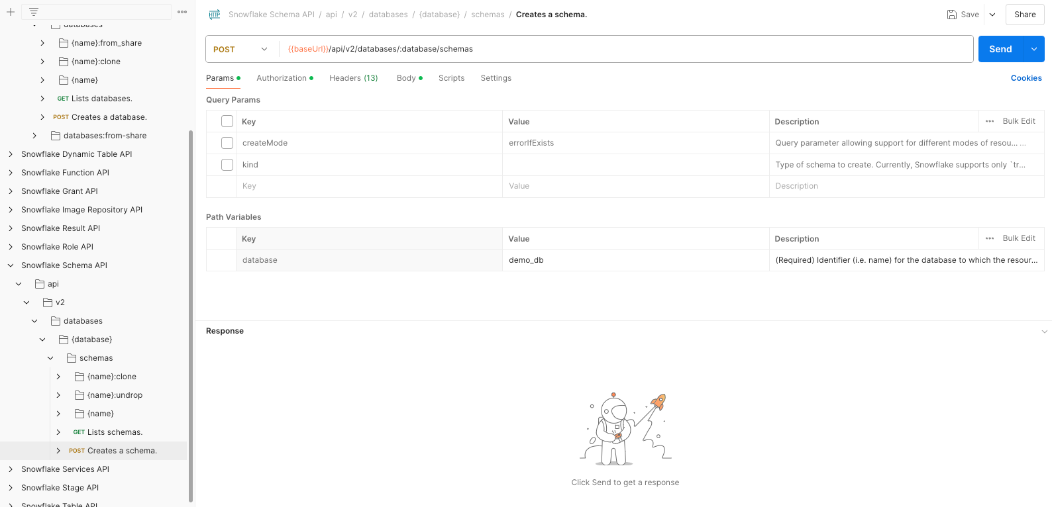Viewport: 1052px width, 507px height.
Task: Click the folder icon next to schemas
Action: [72, 358]
